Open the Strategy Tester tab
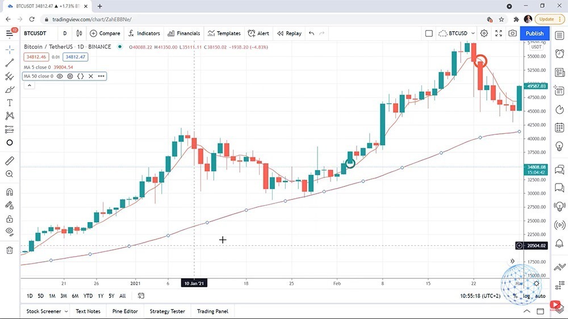This screenshot has height=319, width=568. [168, 311]
